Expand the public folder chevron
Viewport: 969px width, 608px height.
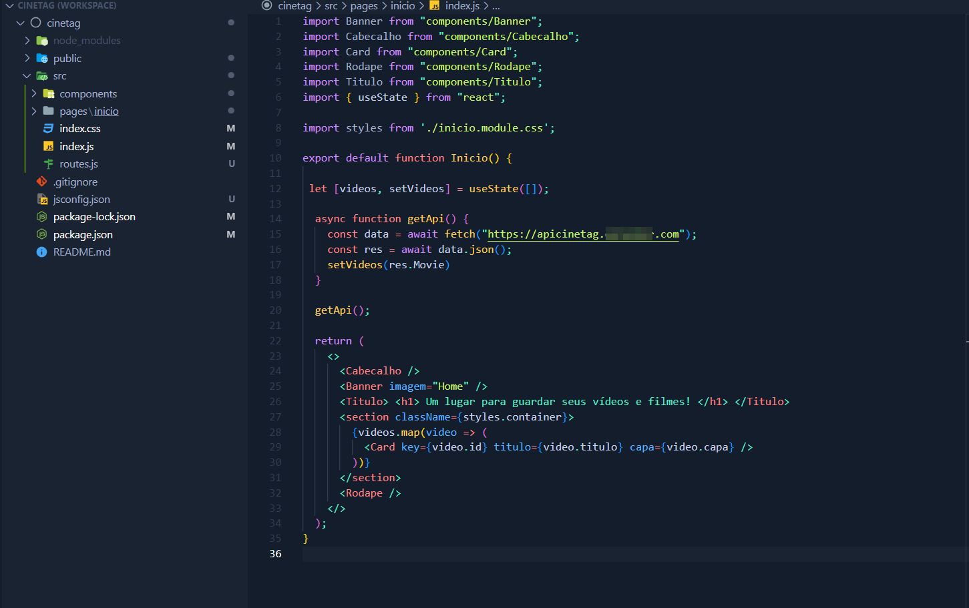tap(27, 58)
